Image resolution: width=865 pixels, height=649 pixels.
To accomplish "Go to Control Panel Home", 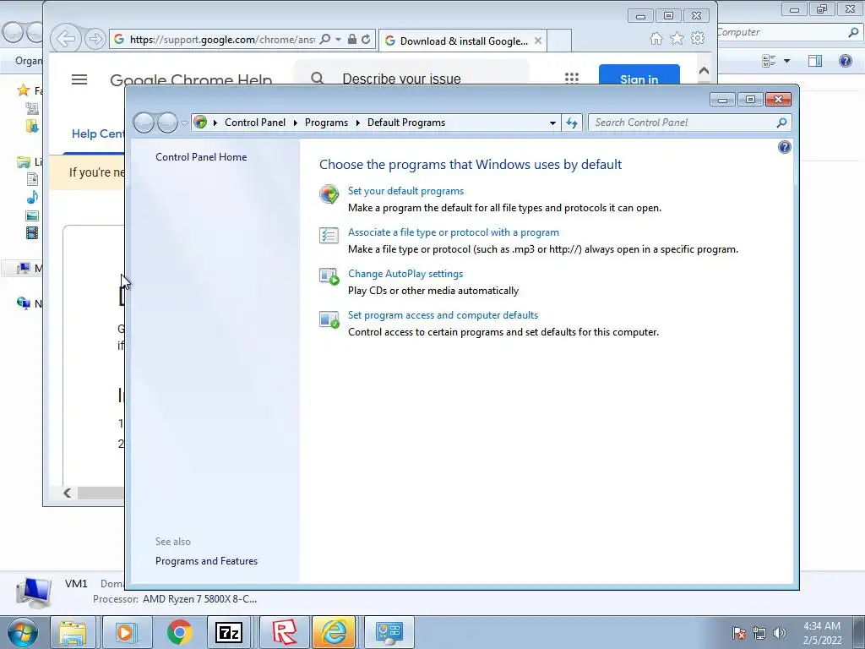I will coord(201,156).
